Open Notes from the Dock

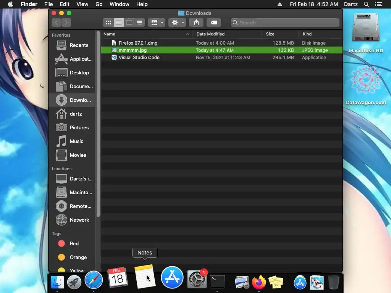coord(145,276)
